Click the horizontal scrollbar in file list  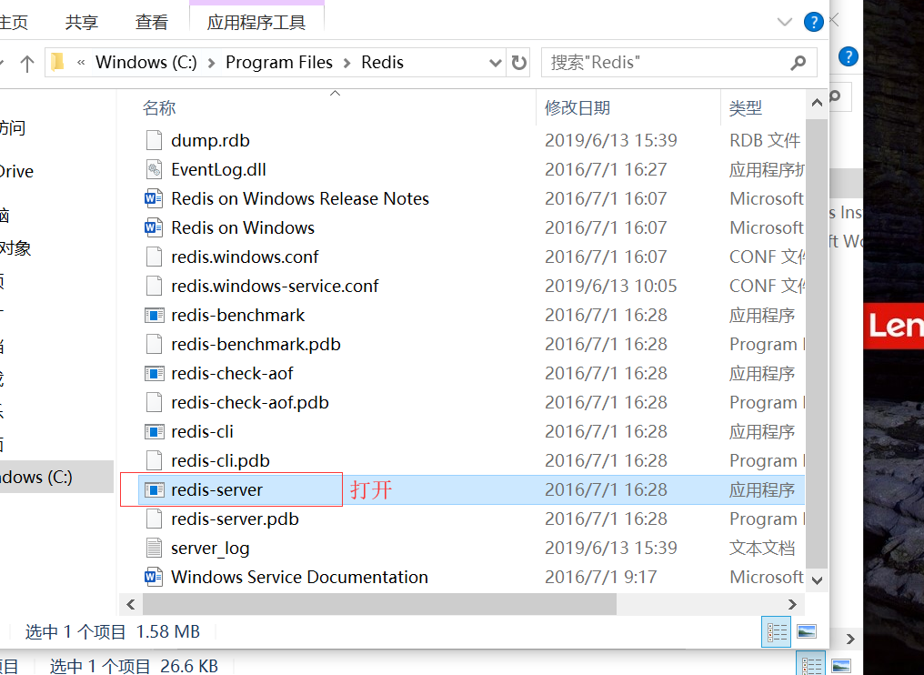(x=379, y=604)
